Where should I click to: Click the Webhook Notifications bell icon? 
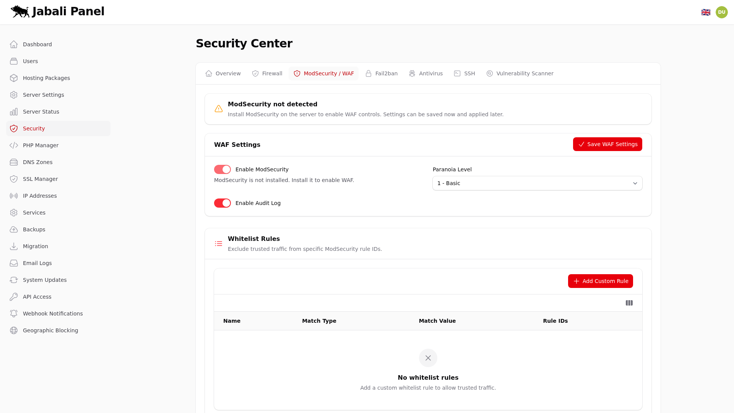(14, 314)
